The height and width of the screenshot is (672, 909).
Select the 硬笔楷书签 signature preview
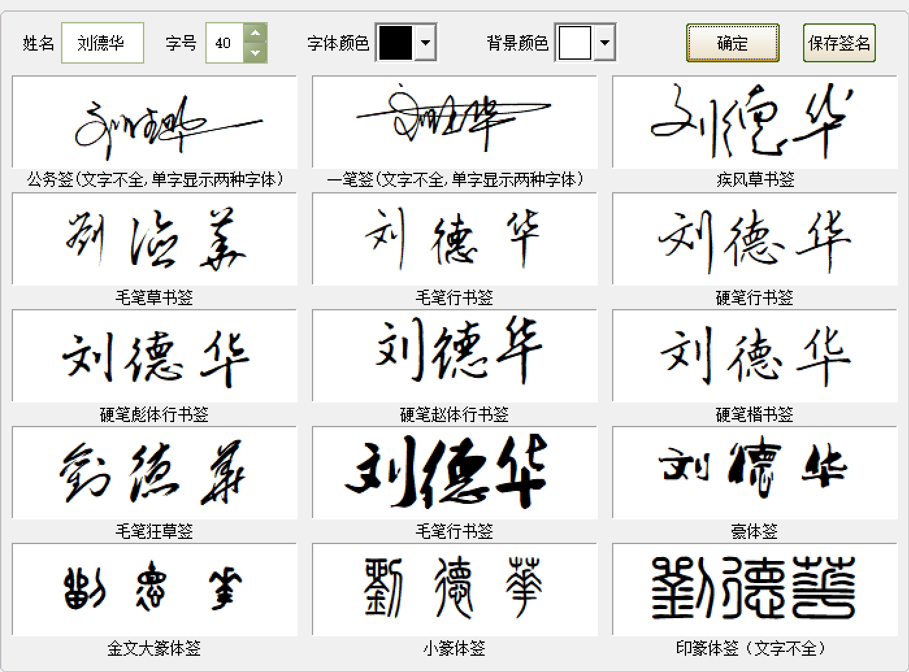pos(755,356)
